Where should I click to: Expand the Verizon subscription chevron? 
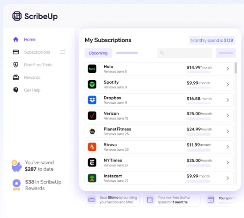(x=227, y=116)
